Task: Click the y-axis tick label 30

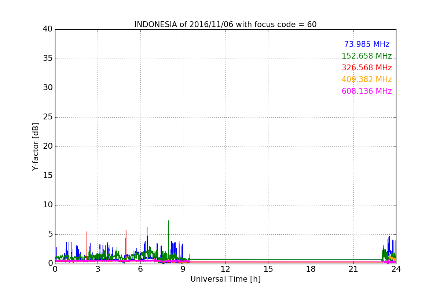Action: (x=48, y=88)
